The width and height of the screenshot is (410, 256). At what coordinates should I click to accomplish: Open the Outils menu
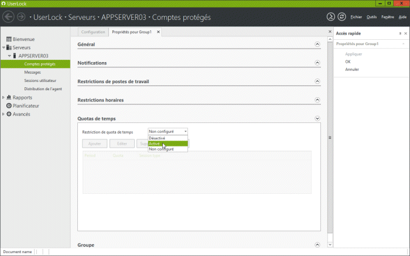click(371, 17)
